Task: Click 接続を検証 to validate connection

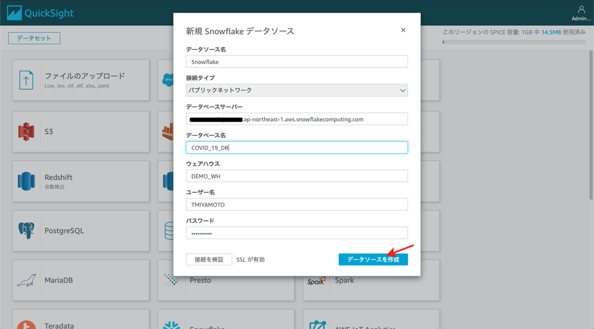Action: pyautogui.click(x=208, y=259)
